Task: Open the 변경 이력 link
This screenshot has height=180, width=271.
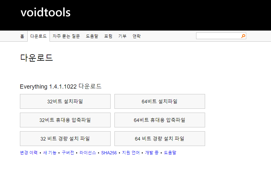Action: (x=29, y=153)
